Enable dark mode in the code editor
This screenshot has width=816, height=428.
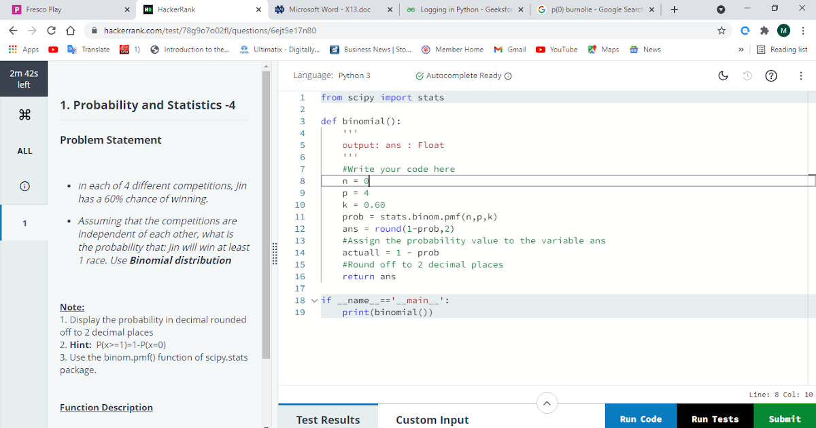pos(723,75)
